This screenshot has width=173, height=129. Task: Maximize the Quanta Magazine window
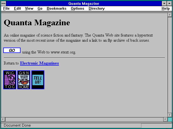point(169,3)
